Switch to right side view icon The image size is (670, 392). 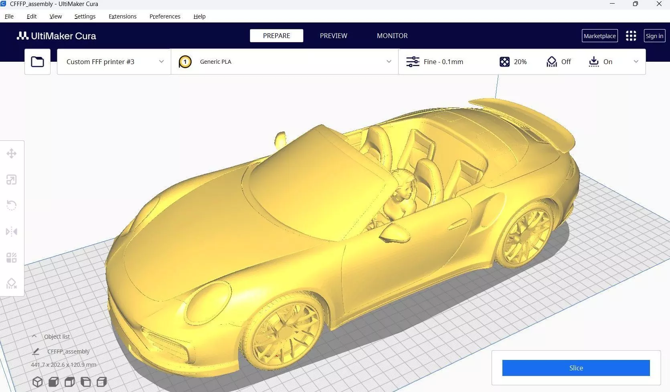tap(101, 382)
